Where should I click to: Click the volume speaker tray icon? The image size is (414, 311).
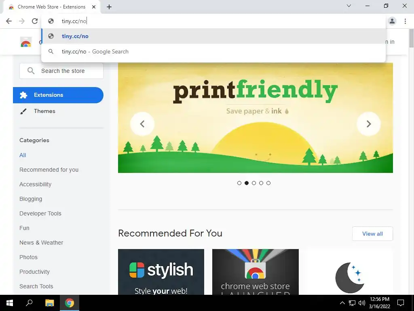pos(362,303)
